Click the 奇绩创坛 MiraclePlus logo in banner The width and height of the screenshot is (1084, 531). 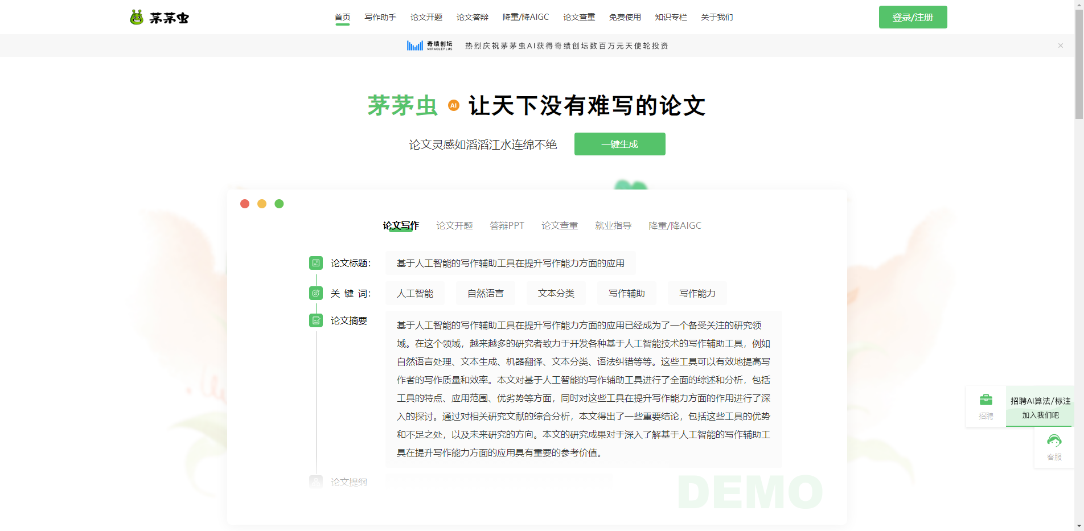click(x=430, y=46)
